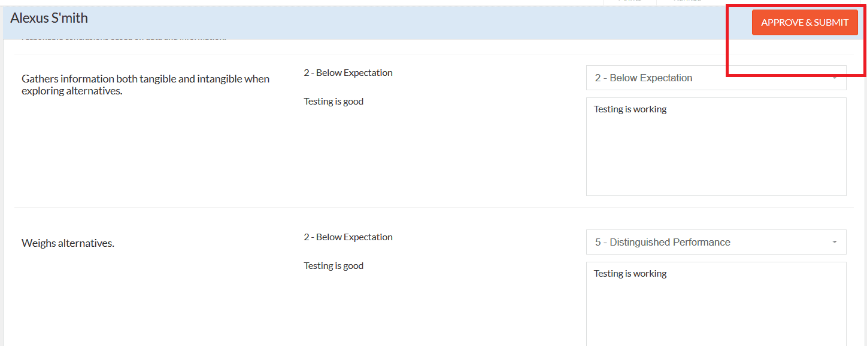Open the '5 - Distinguished Performance' rating dropdown
The image size is (867, 346).
(716, 242)
